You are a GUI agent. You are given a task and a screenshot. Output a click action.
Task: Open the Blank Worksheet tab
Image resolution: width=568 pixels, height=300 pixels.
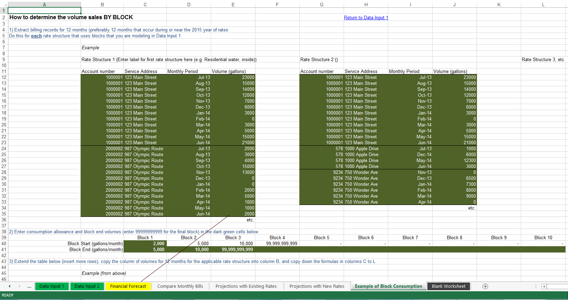click(449, 286)
